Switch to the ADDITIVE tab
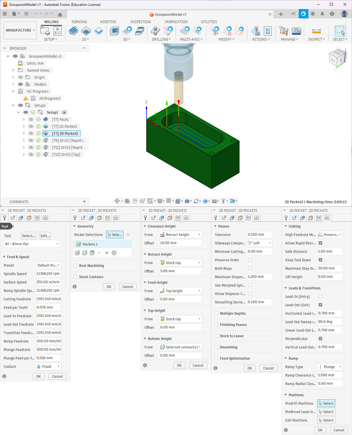352x435 pixels. click(108, 22)
